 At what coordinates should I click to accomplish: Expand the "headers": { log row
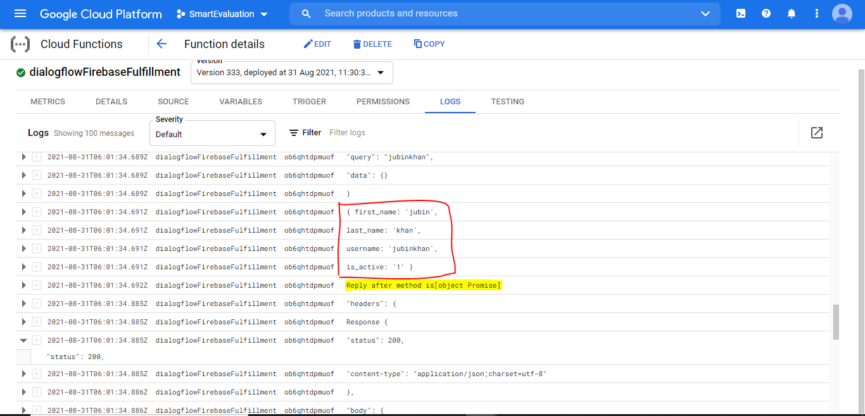[x=24, y=303]
